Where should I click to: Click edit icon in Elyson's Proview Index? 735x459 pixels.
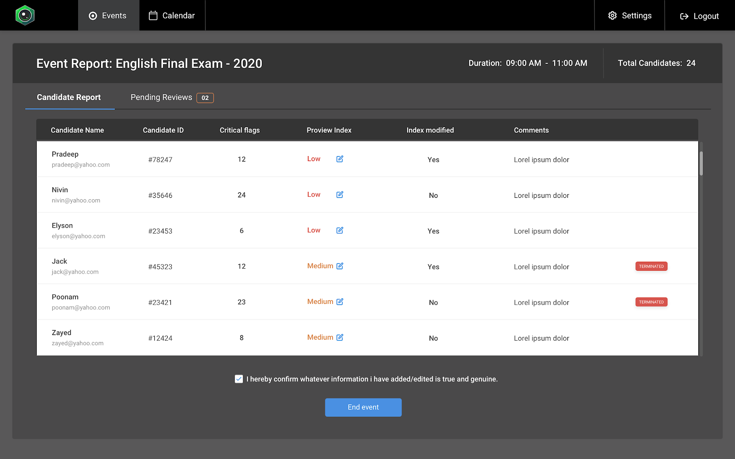(x=339, y=230)
